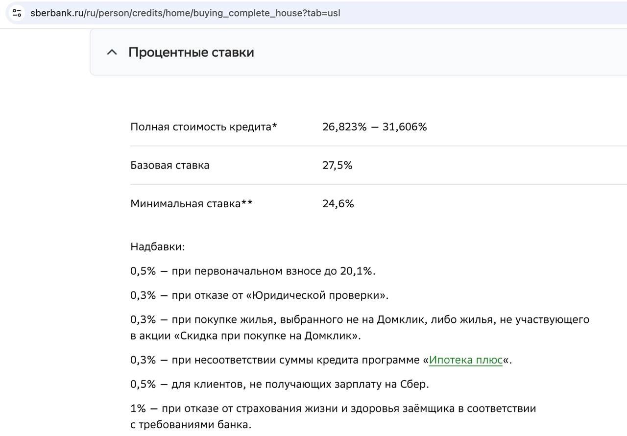
Task: Click the Надбавки heading text
Action: (x=157, y=246)
